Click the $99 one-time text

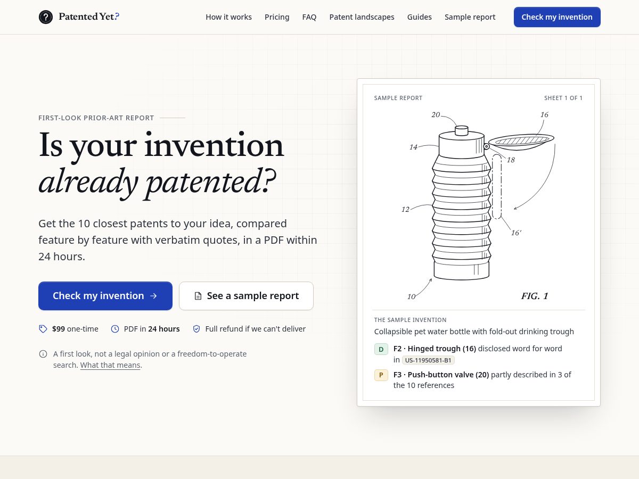click(75, 329)
